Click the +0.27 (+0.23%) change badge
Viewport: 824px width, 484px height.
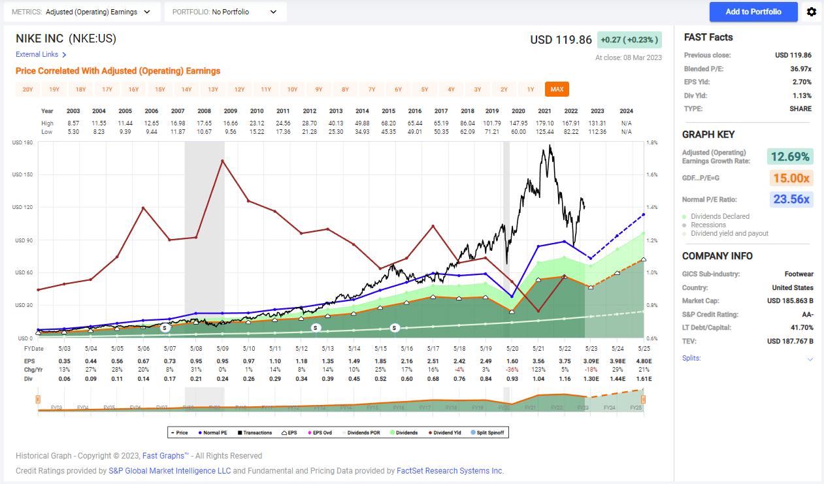pyautogui.click(x=630, y=40)
